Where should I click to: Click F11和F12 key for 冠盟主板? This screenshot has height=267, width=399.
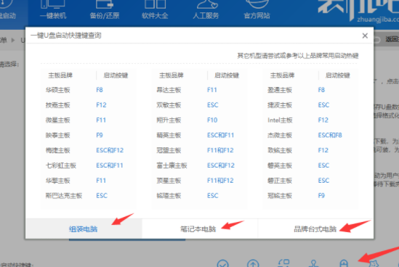coord(220,150)
